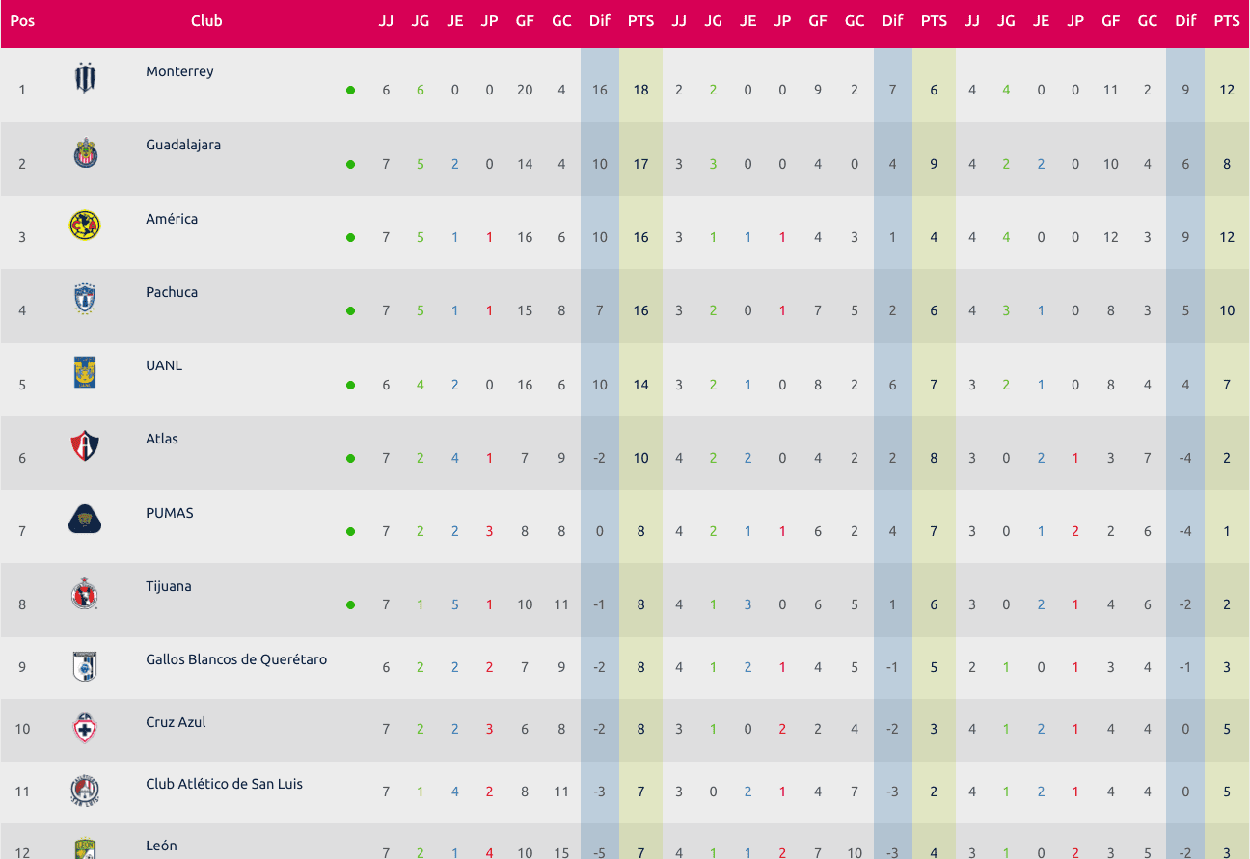Open the Monterrey club name

pyautogui.click(x=179, y=71)
